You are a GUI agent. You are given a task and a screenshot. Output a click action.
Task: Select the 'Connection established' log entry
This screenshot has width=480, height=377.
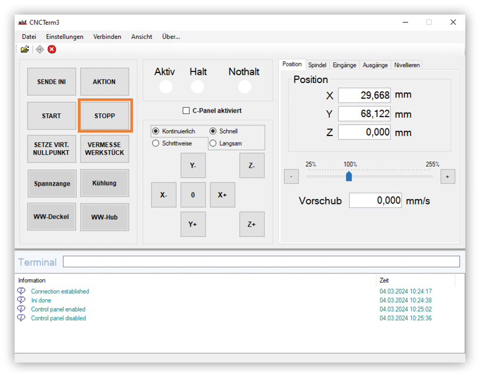60,291
